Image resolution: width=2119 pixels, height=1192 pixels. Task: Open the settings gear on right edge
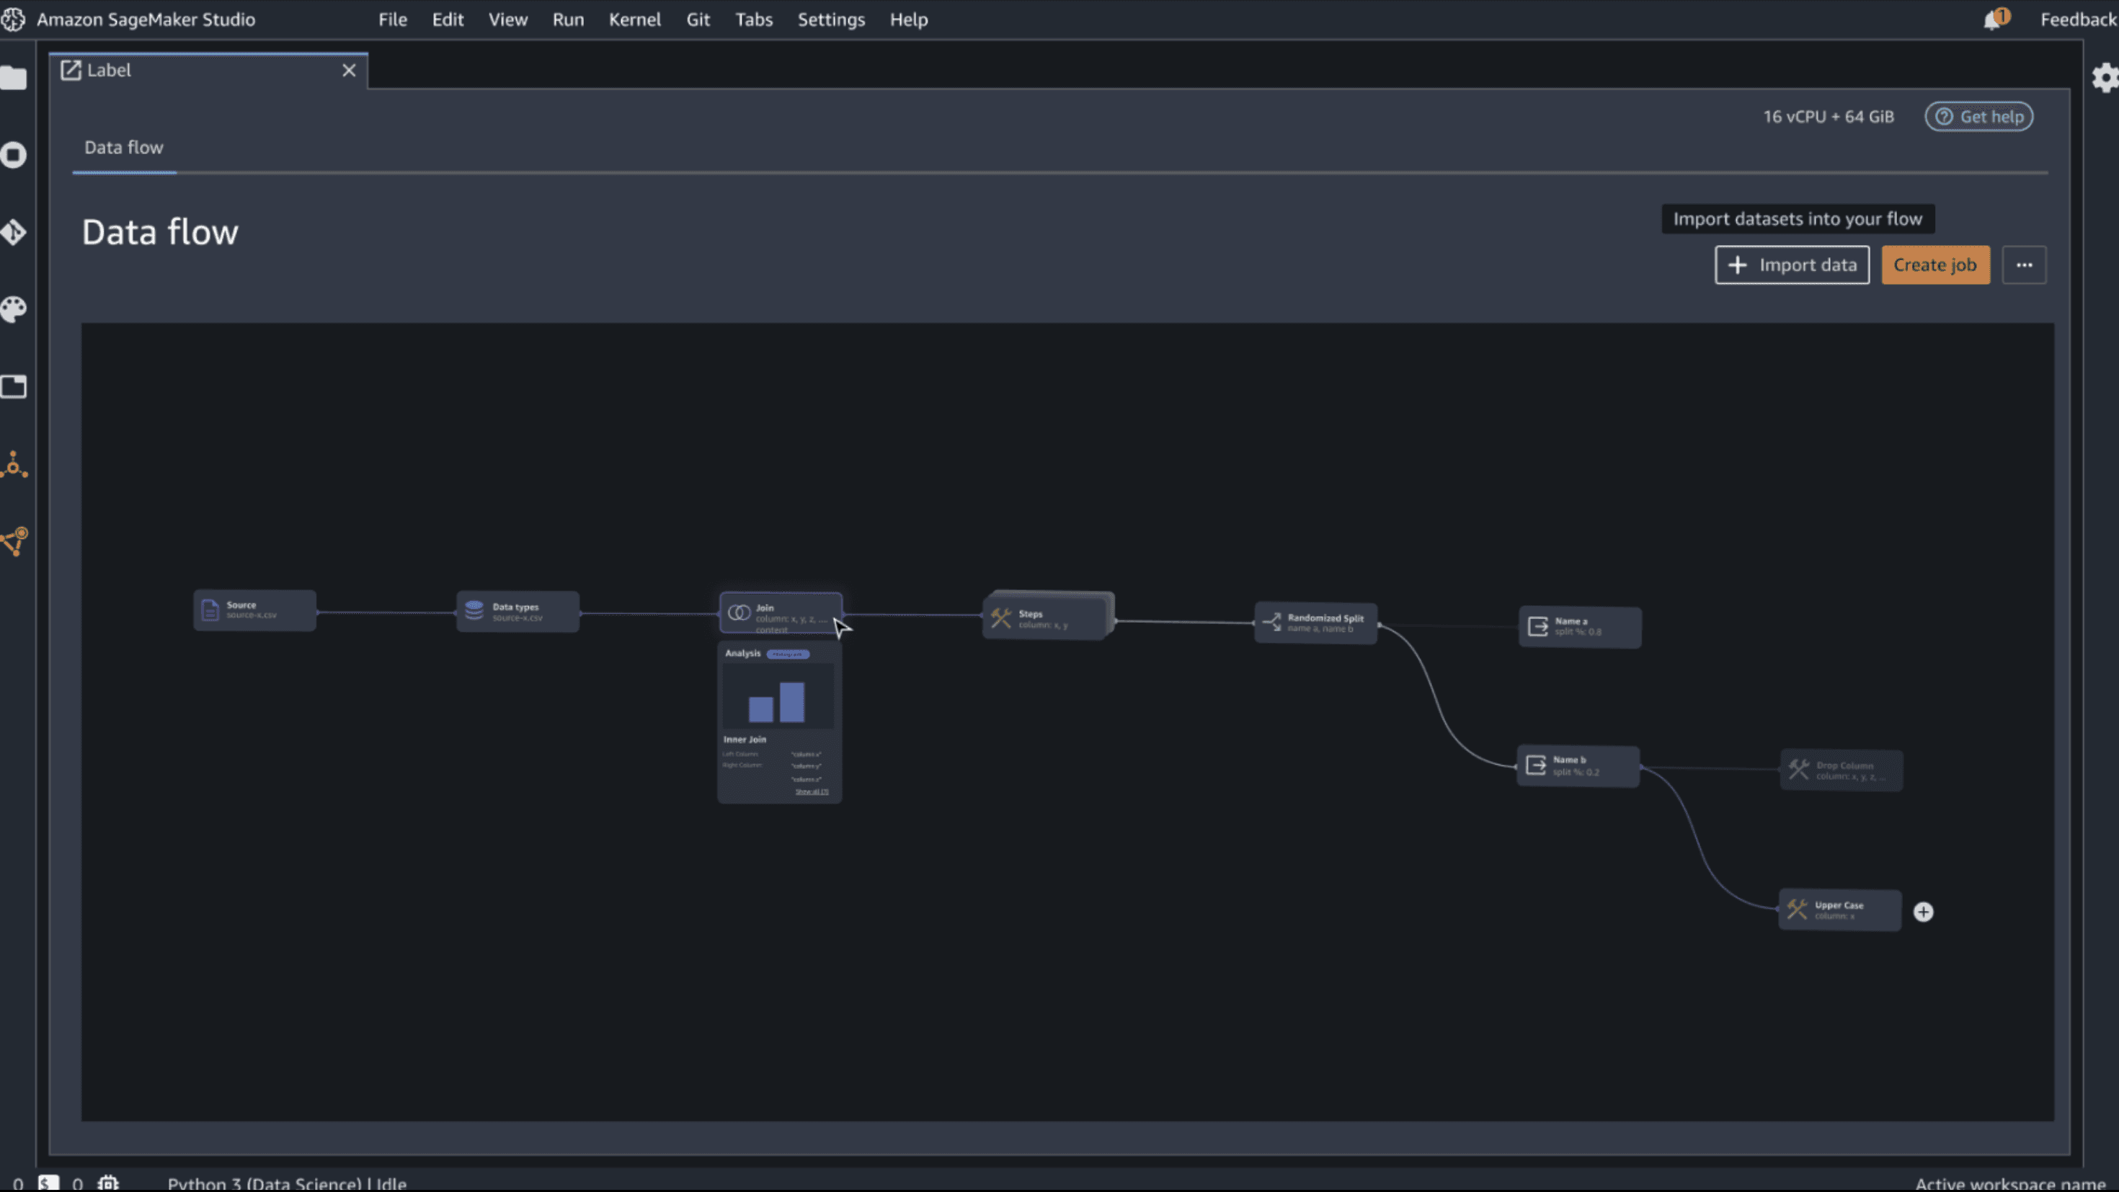[x=2104, y=78]
